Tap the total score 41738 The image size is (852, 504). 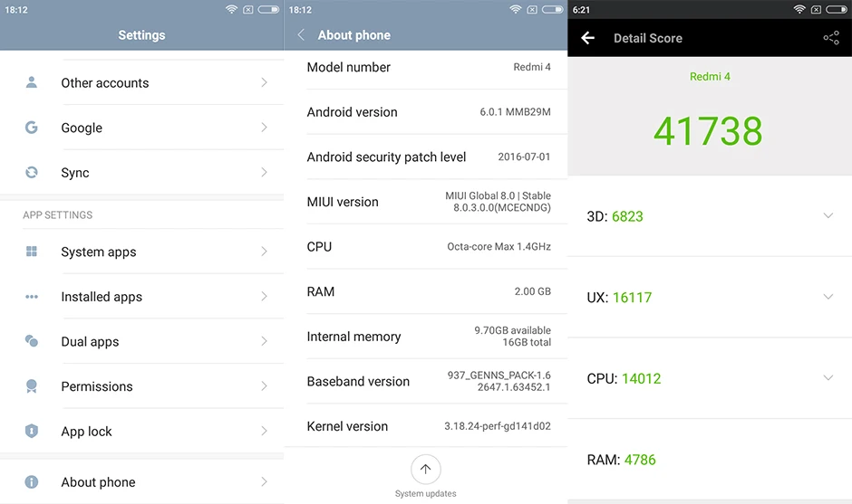click(708, 130)
